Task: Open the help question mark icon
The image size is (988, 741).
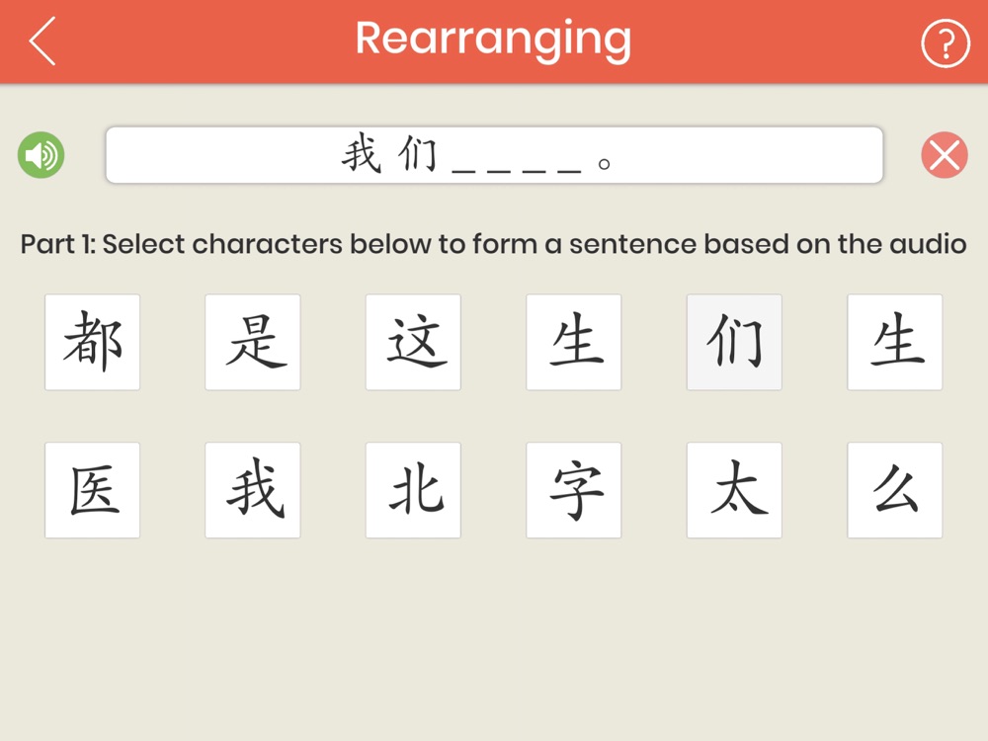Action: click(945, 42)
